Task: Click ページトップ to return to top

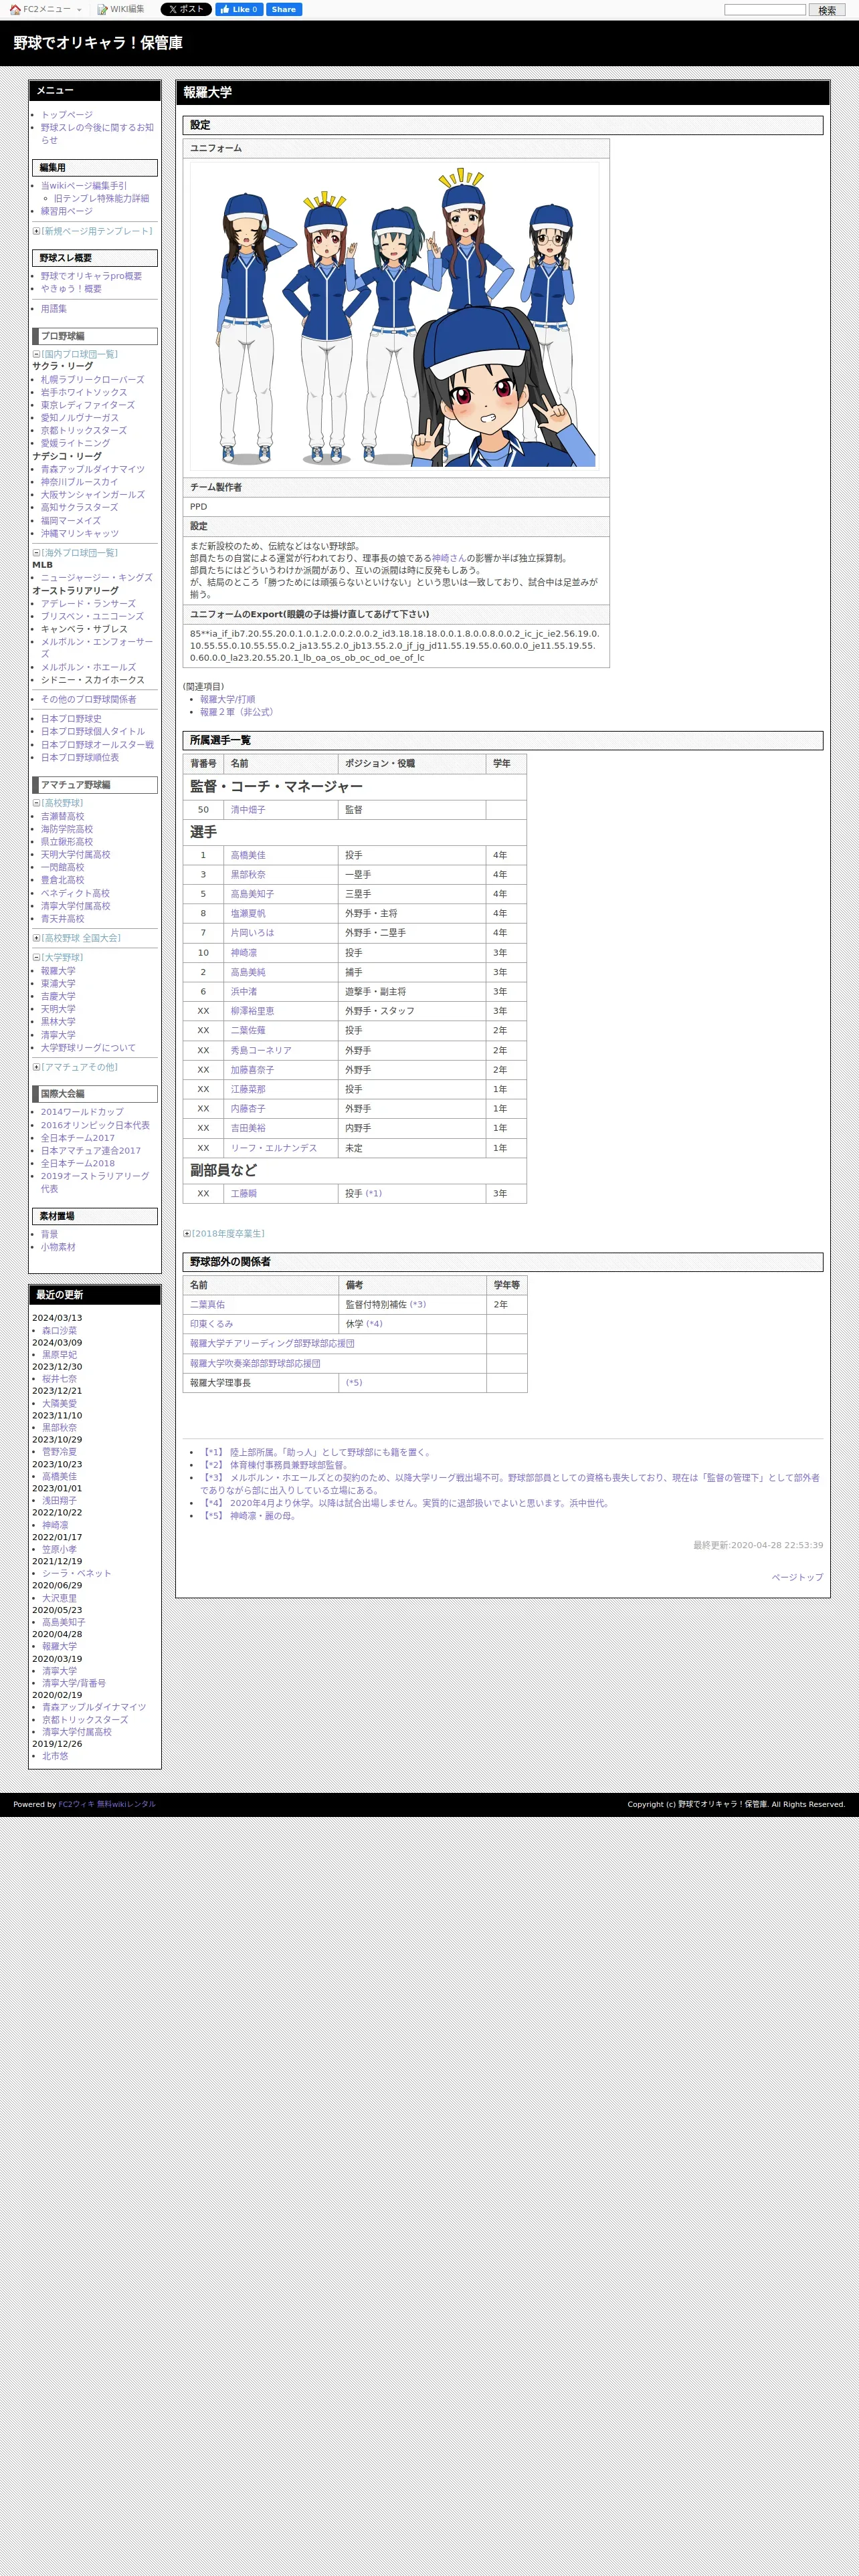Action: click(797, 1577)
